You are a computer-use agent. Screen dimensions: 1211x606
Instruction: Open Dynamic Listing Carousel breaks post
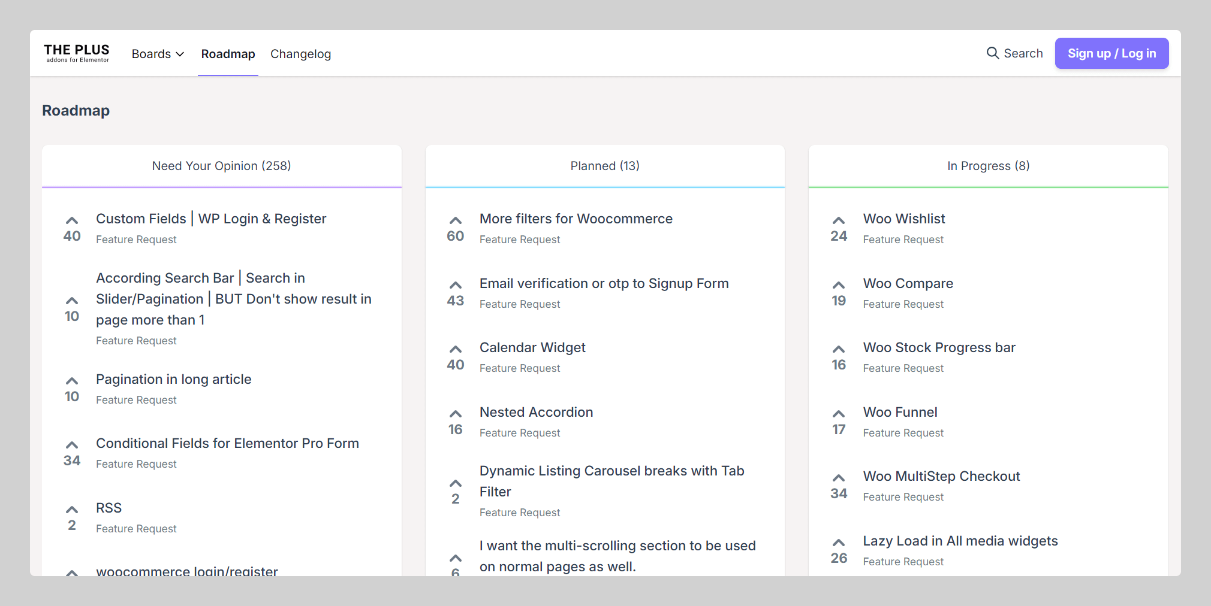[611, 471]
